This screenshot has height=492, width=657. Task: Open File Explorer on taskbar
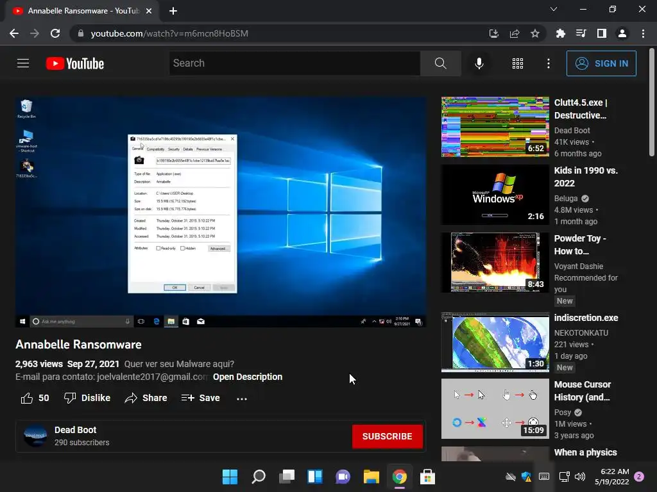tap(371, 477)
